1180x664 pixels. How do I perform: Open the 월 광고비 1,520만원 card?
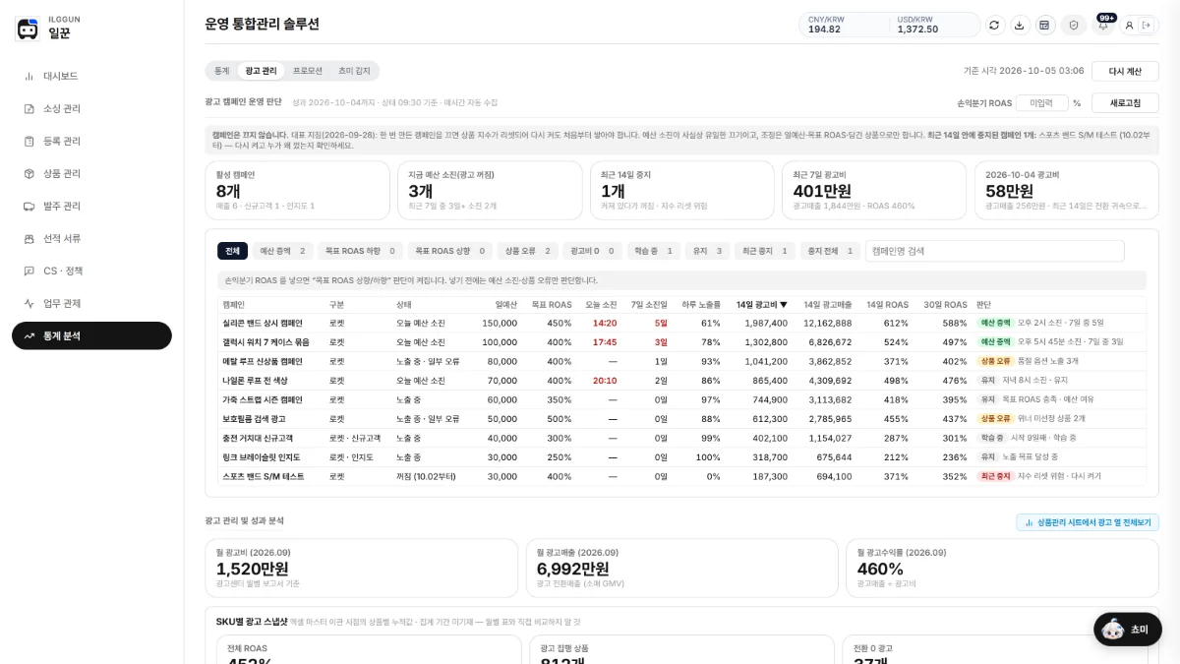pos(361,568)
